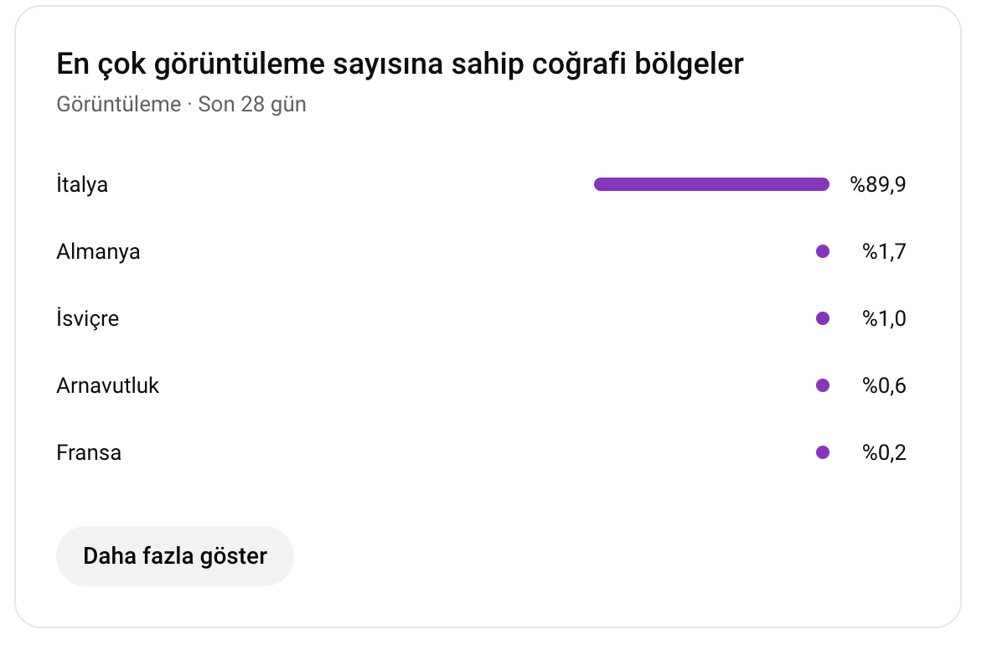Select the "Görüntüleme" metric subtitle text
This screenshot has width=987, height=645.
[119, 105]
